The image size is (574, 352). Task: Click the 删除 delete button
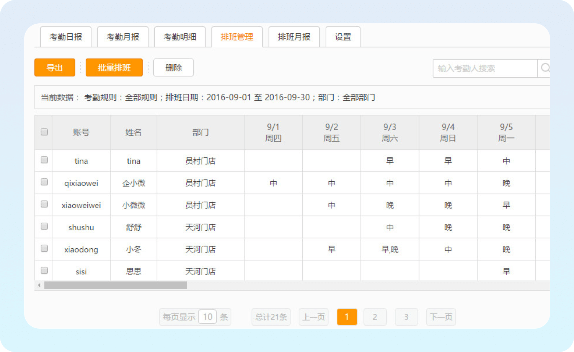coord(173,68)
